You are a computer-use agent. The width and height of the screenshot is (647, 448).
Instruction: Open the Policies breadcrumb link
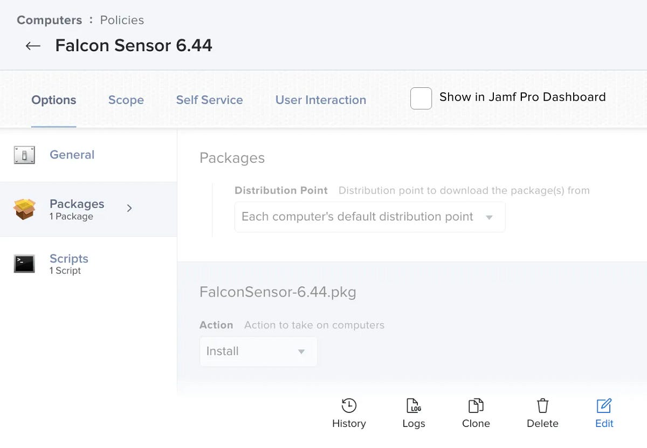pyautogui.click(x=122, y=20)
